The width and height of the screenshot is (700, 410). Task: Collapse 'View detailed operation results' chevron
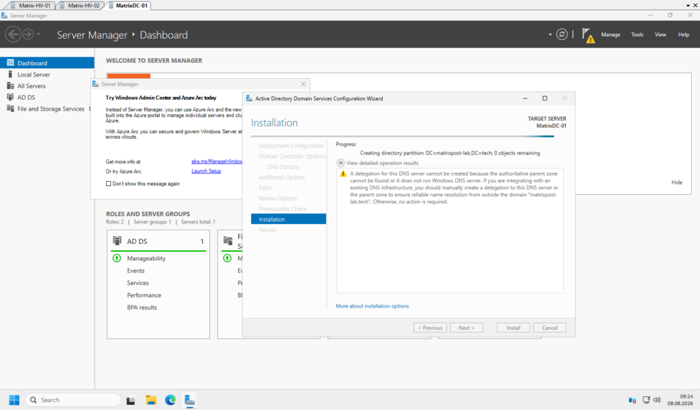coord(340,163)
